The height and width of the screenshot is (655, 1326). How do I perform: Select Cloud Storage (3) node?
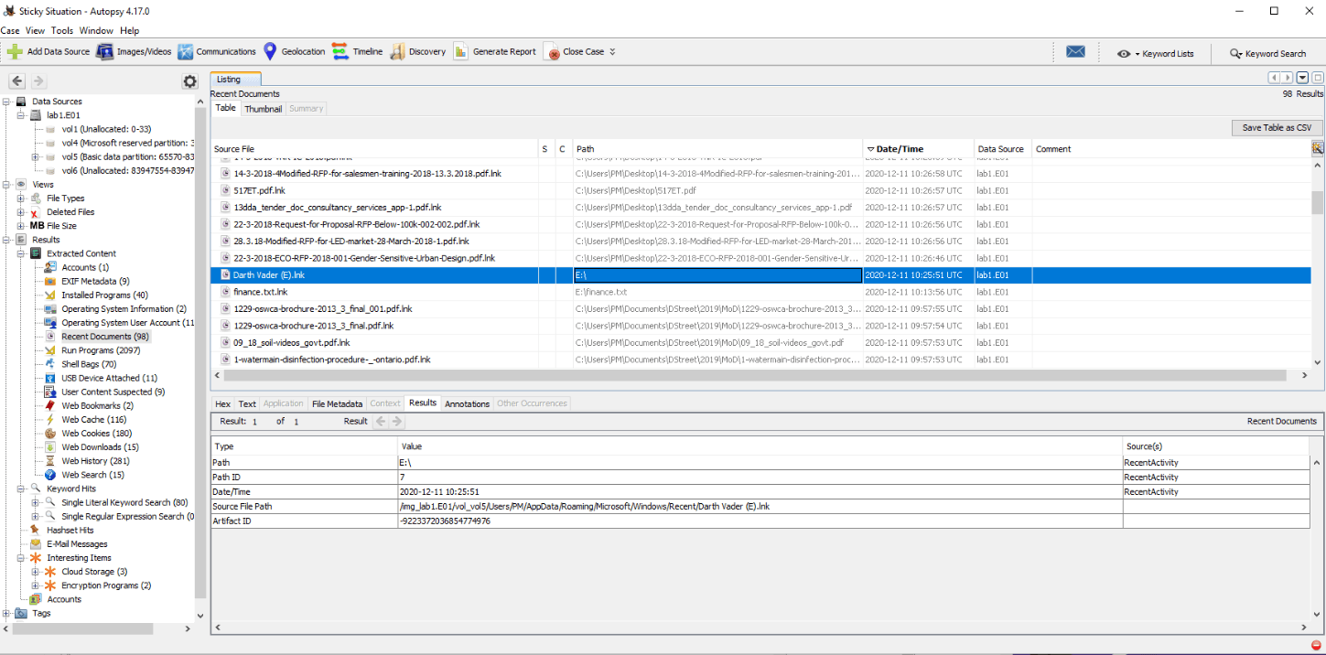(94, 572)
